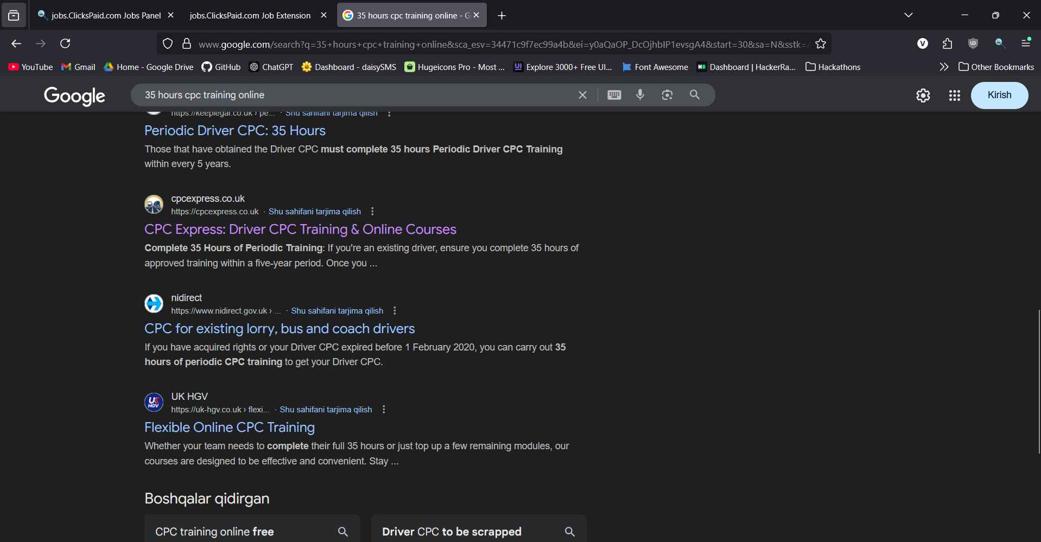This screenshot has height=542, width=1041.
Task: Open a new browser tab
Action: [502, 16]
